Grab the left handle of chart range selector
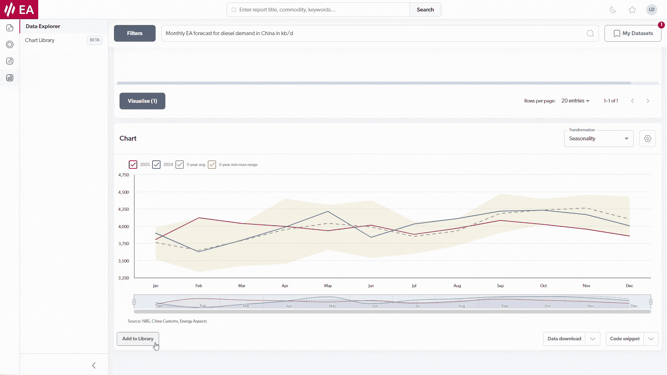667x375 pixels. 134,302
